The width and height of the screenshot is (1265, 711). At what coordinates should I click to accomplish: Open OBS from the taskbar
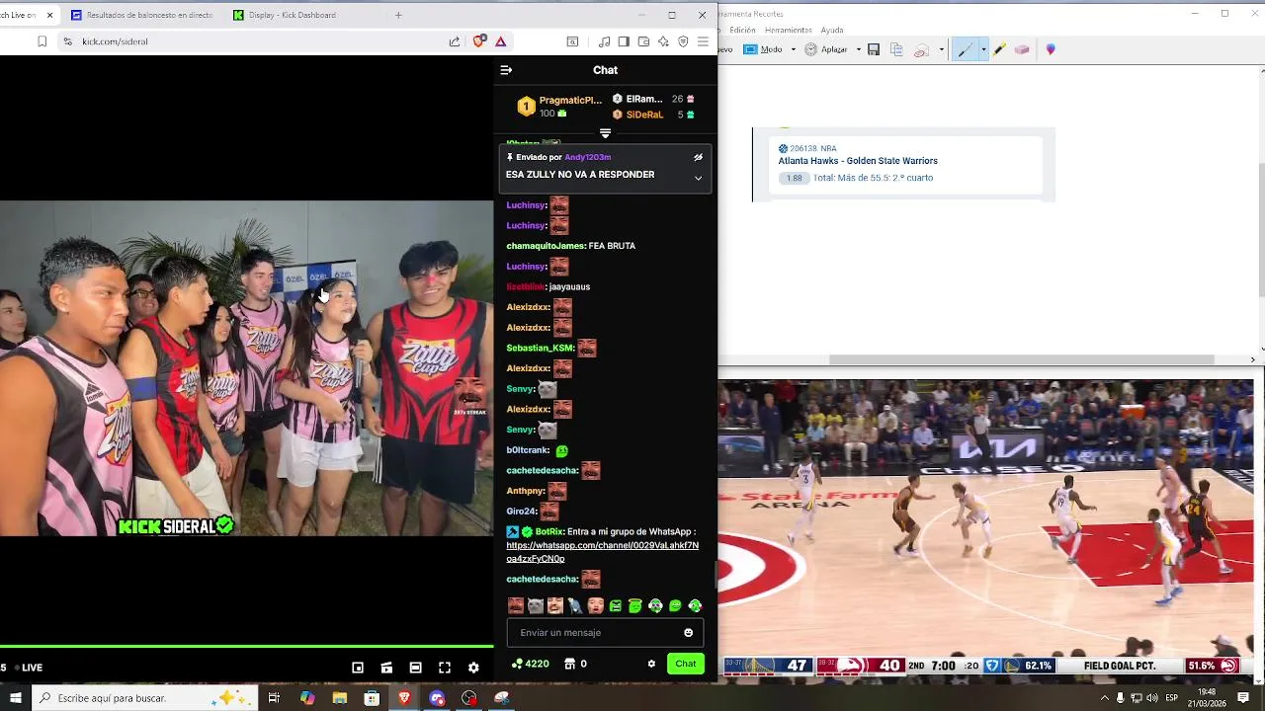click(x=469, y=698)
